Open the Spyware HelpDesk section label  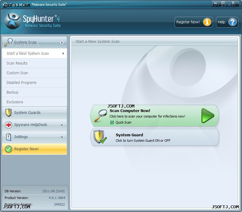pos(31,125)
